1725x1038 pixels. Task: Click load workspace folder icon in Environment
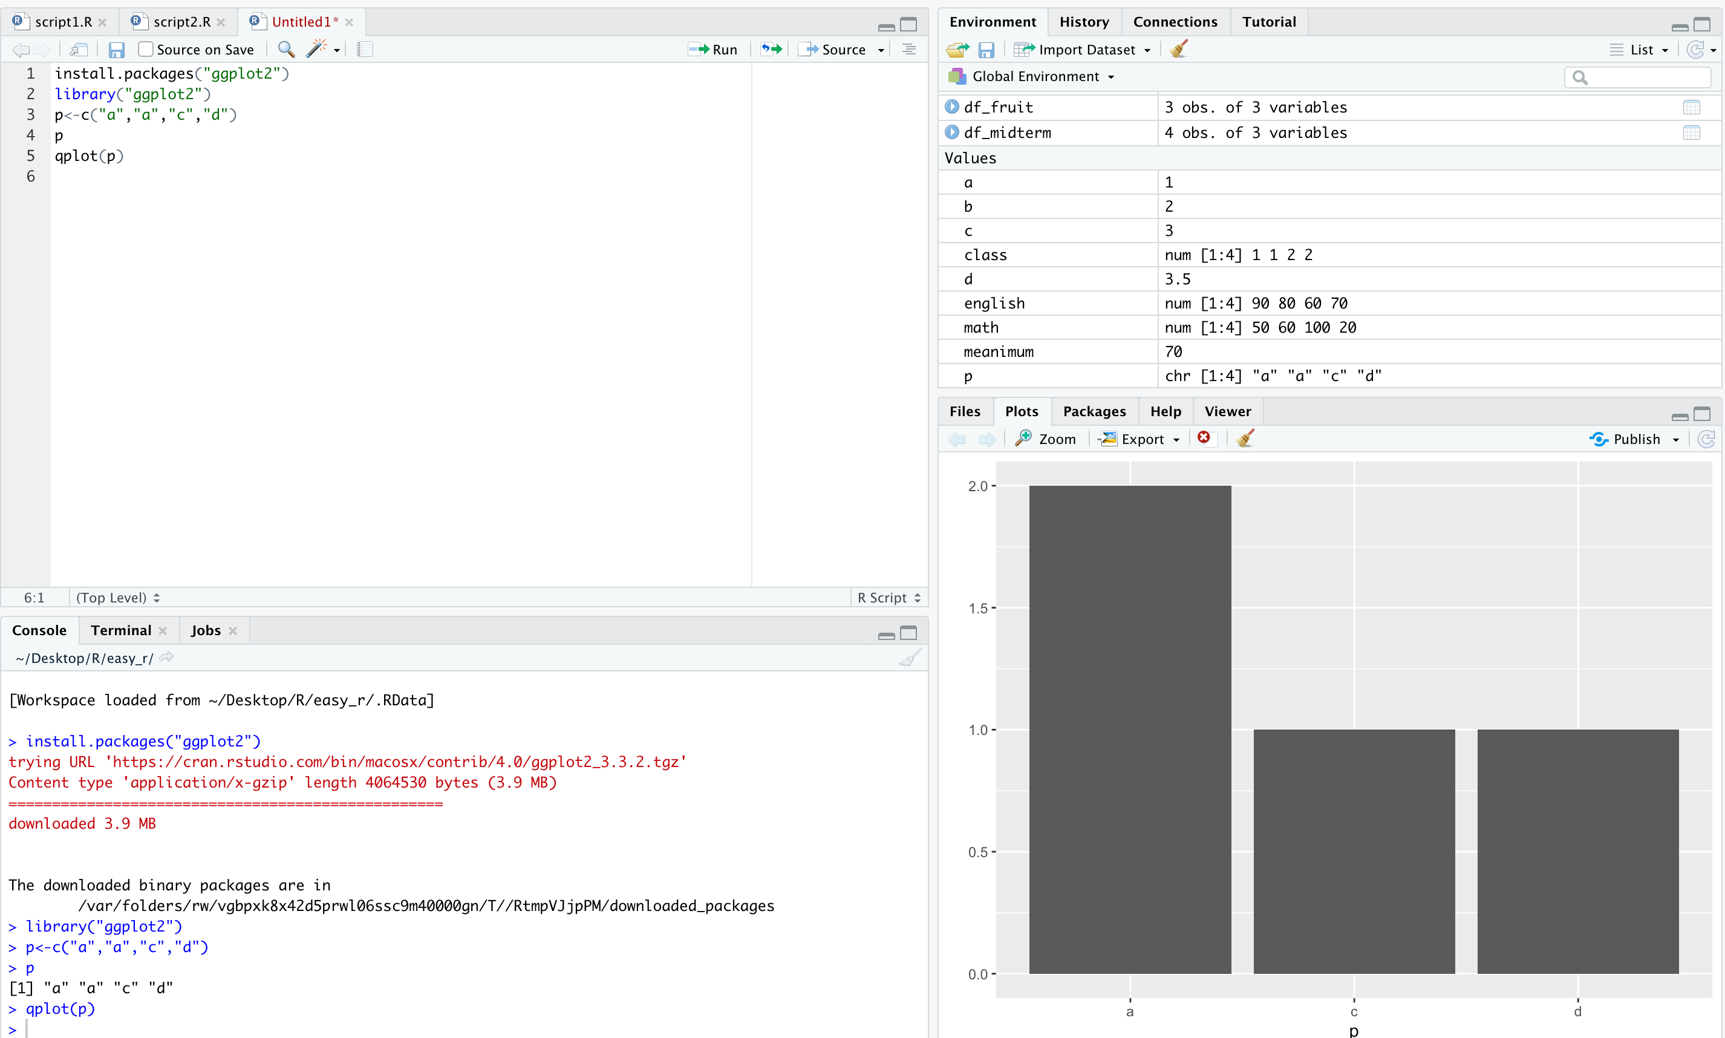pos(956,50)
